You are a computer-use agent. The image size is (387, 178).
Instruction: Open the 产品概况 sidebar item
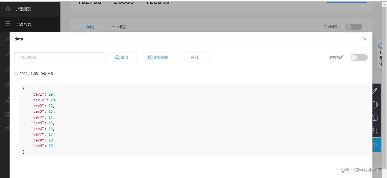pos(30,9)
